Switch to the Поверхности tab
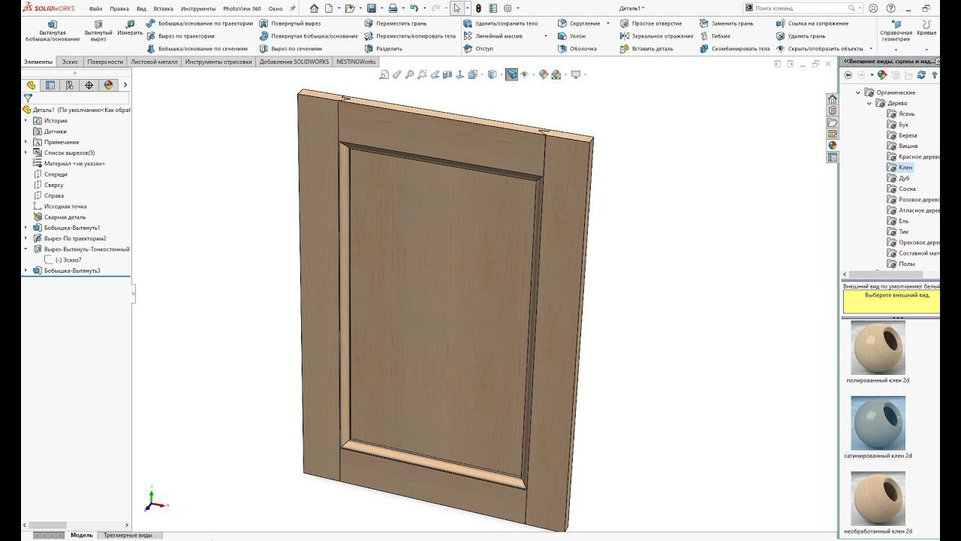The height and width of the screenshot is (541, 961). tap(104, 62)
